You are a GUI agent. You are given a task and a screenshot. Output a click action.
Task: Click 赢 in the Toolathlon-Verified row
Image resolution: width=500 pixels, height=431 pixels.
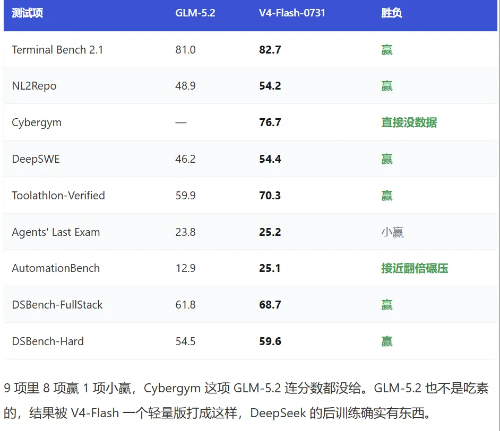click(387, 196)
